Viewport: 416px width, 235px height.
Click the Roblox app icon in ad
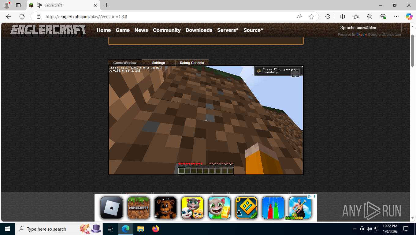[x=112, y=208]
